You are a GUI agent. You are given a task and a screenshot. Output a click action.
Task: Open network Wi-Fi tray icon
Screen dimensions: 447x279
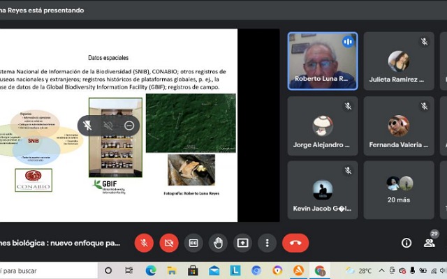point(434,271)
